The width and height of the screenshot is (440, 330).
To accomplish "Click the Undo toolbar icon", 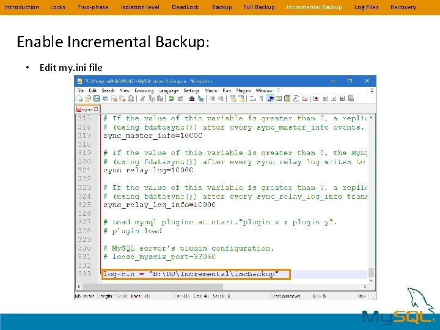I will (x=172, y=98).
